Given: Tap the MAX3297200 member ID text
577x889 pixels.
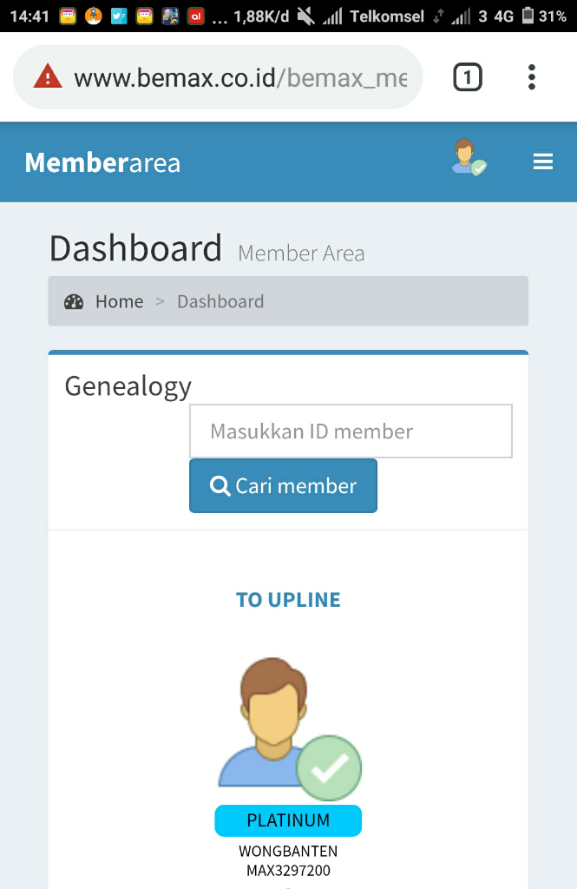Looking at the screenshot, I should coord(288,870).
